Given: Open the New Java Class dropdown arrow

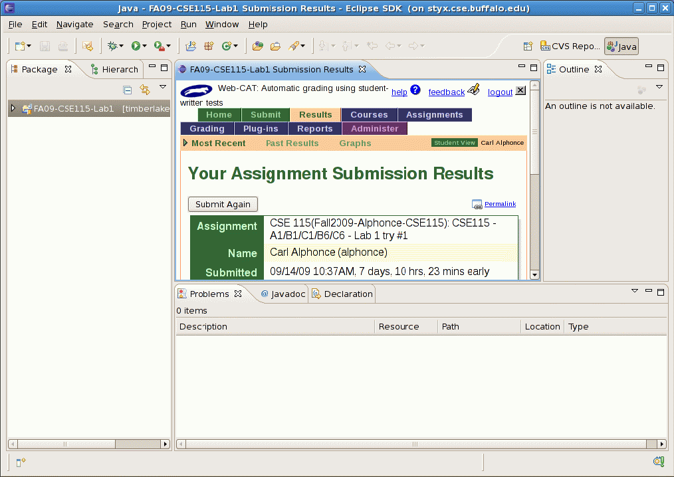Looking at the screenshot, I should 235,47.
